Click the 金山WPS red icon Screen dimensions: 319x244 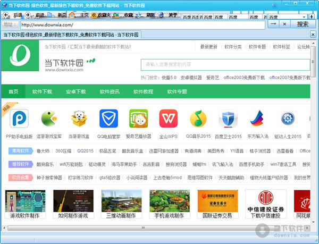pos(168,119)
